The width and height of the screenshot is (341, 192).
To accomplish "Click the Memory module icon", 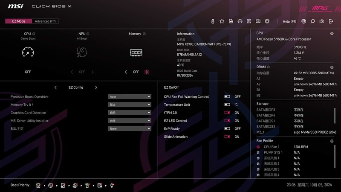I will tap(136, 52).
